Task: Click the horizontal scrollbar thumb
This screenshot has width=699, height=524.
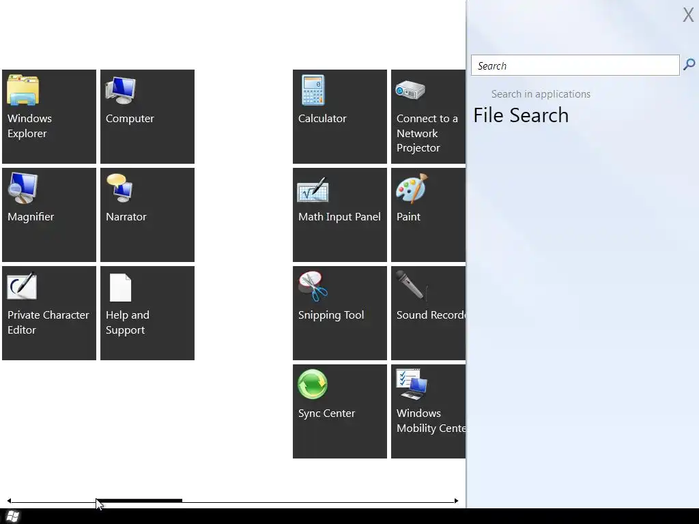Action: pyautogui.click(x=139, y=501)
